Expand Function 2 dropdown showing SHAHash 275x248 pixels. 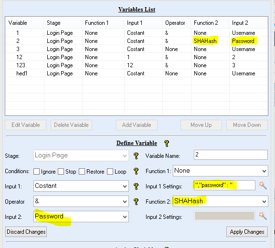coord(221,201)
